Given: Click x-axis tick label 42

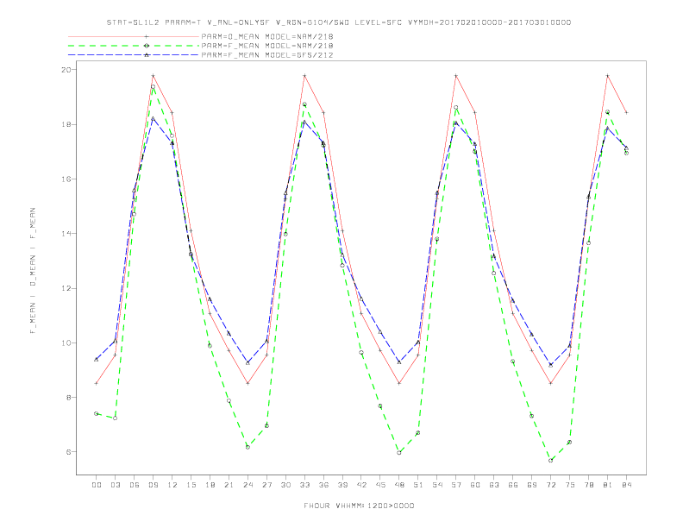Looking at the screenshot, I should click(361, 485).
